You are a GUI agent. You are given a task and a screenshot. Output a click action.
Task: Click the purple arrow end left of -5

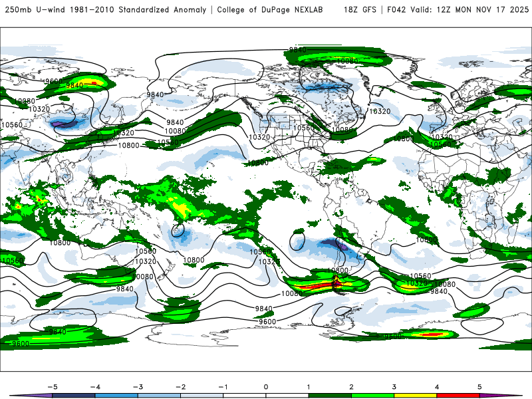[x=31, y=396]
